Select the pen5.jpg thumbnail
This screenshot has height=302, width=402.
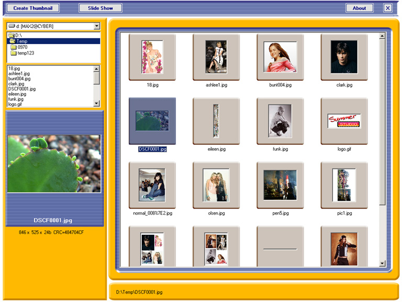click(280, 186)
